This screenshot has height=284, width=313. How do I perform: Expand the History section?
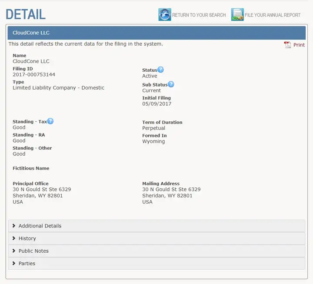click(156, 238)
